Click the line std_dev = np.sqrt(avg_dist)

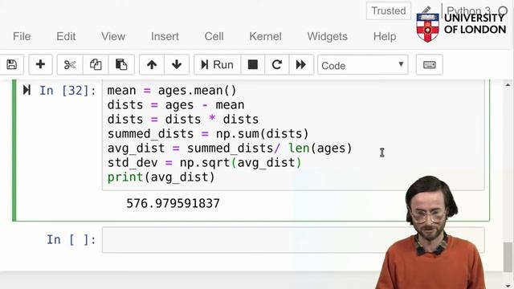tap(204, 163)
